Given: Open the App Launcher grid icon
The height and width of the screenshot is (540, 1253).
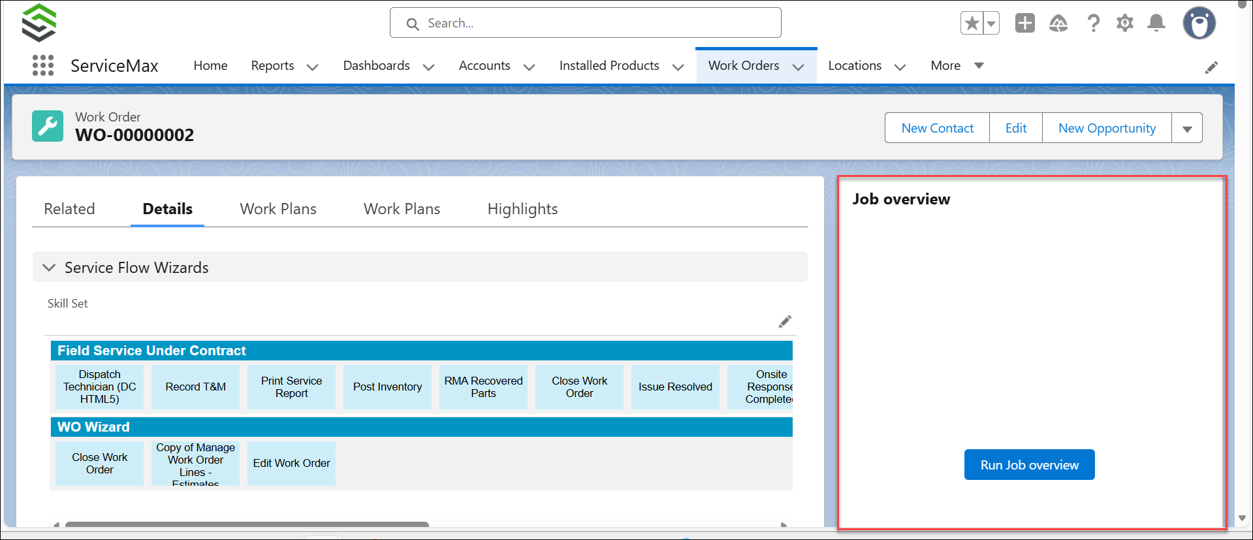Looking at the screenshot, I should click(43, 65).
